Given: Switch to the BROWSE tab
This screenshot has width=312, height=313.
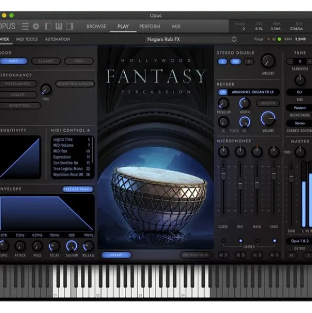Looking at the screenshot, I should [96, 26].
